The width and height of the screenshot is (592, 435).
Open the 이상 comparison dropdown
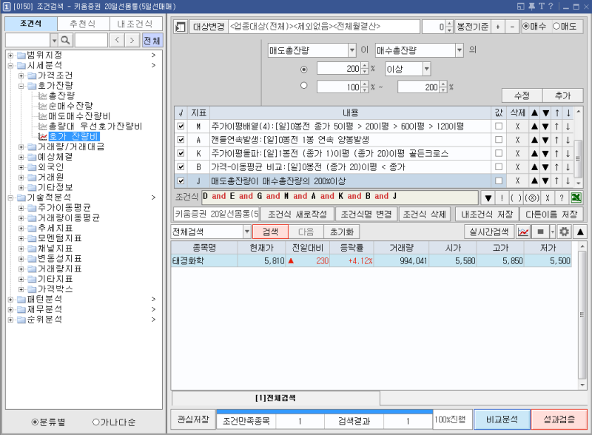[427, 69]
